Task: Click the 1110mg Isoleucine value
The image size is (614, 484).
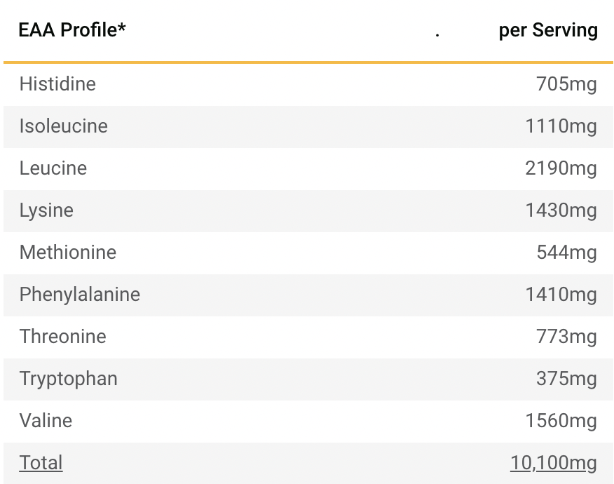Action: [561, 126]
